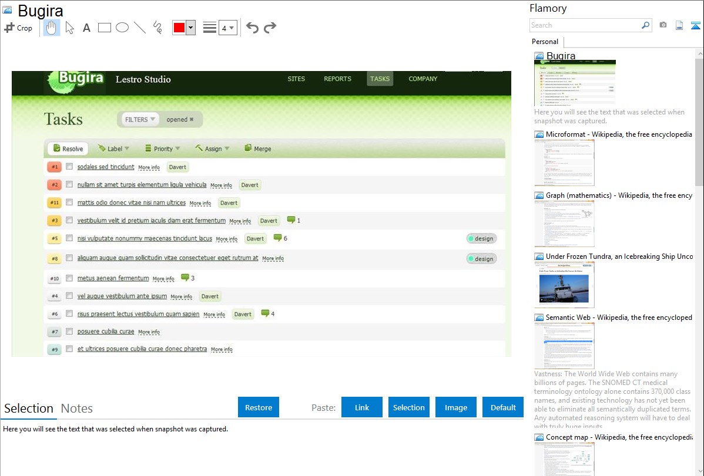
Task: Switch to the Notes tab
Action: [77, 409]
